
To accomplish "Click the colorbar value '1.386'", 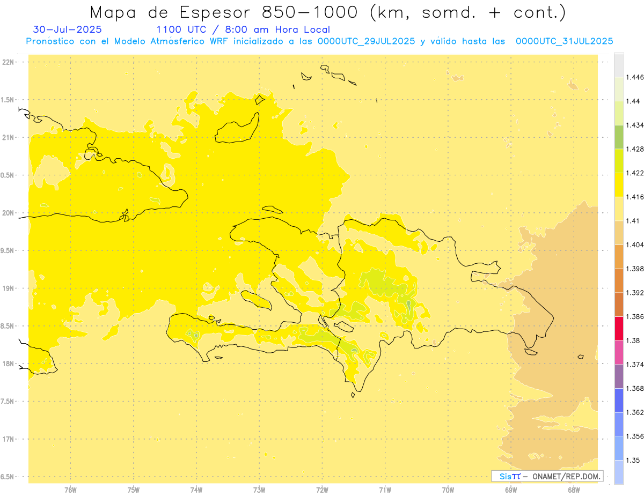I will click(x=635, y=316).
